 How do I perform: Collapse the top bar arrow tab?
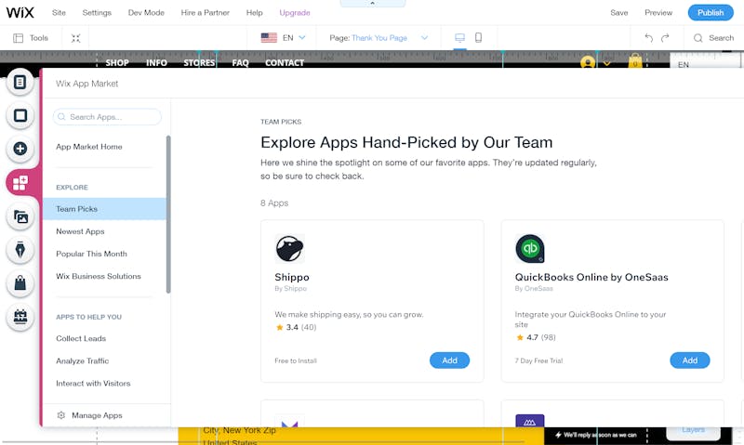coord(373,4)
